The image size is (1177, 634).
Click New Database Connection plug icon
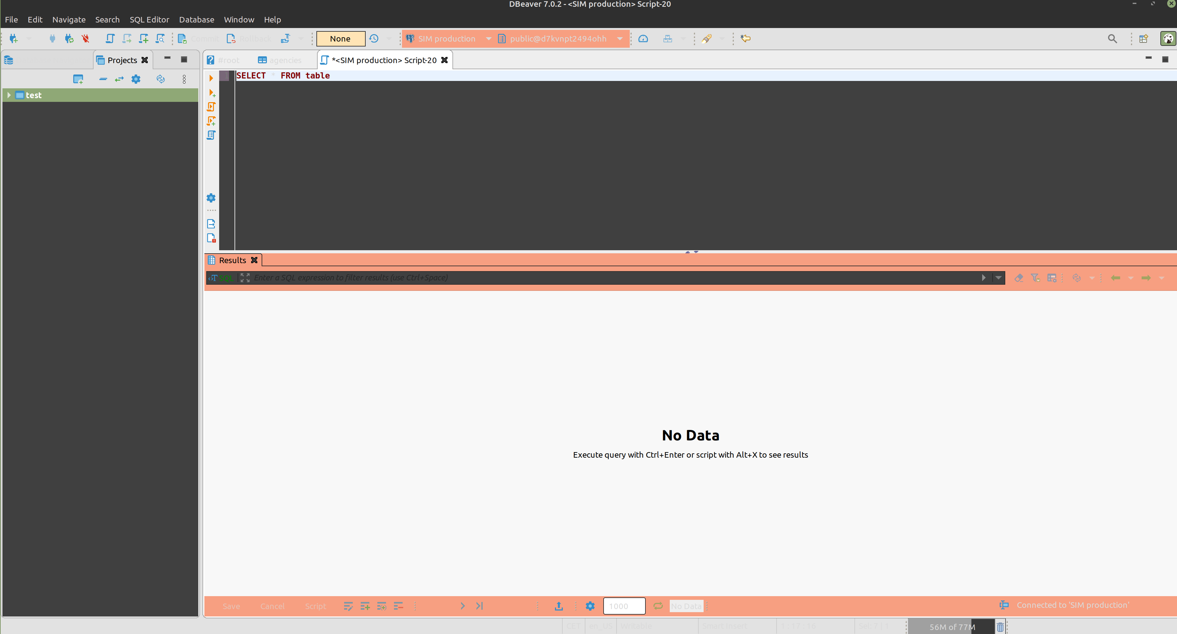coord(13,39)
